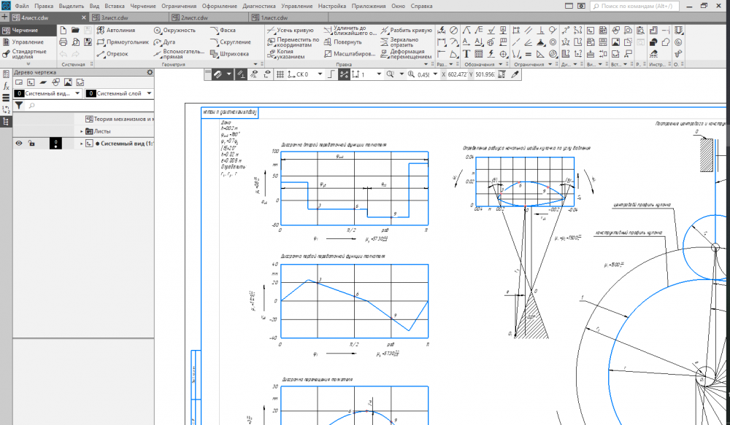Open the zoom scale dropdown
The width and height of the screenshot is (730, 425).
click(x=434, y=74)
